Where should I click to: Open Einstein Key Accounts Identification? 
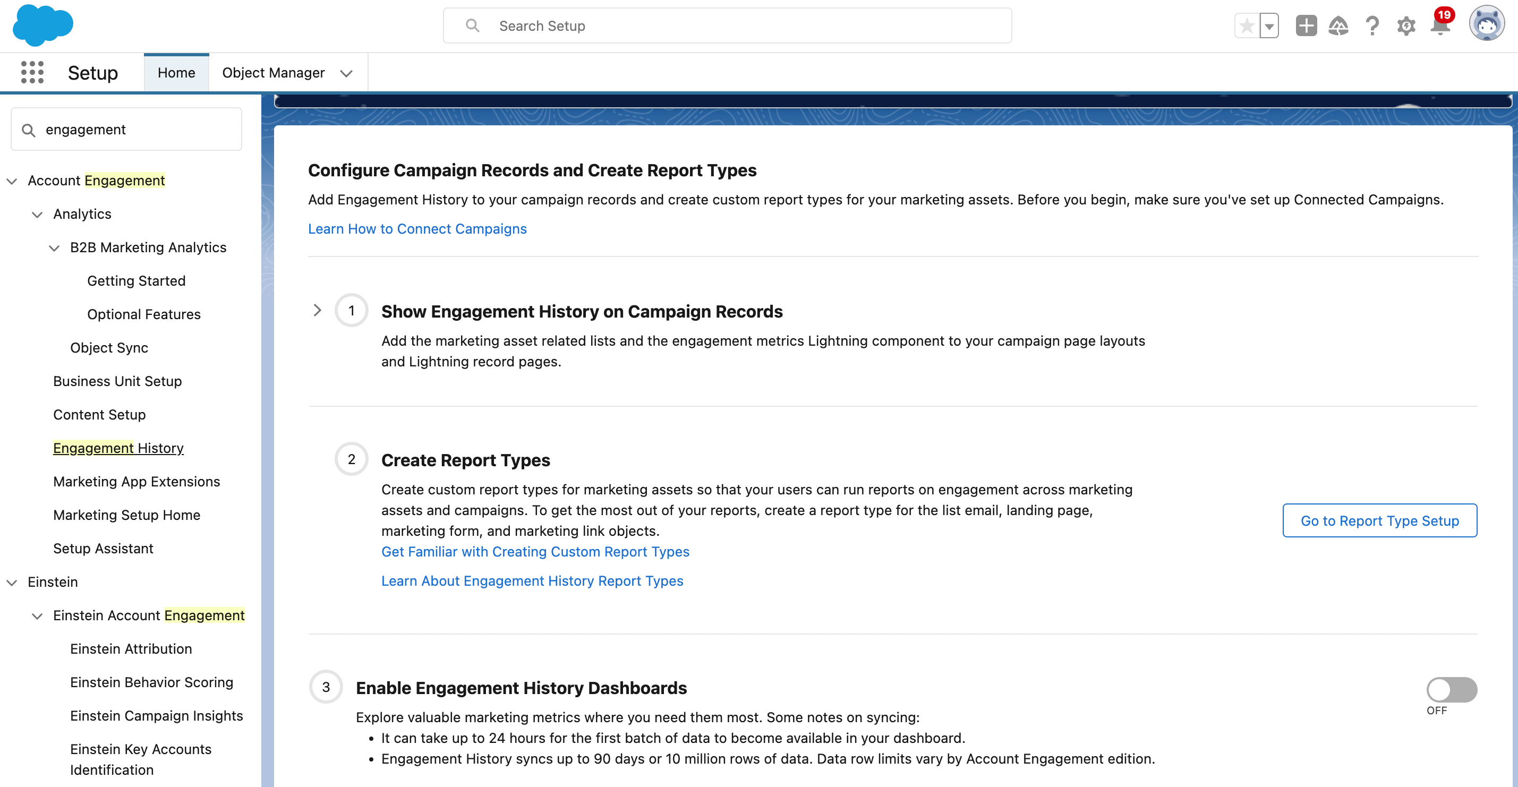coord(140,760)
